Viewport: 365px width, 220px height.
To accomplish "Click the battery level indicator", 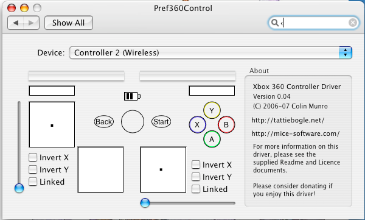I will tap(132, 96).
